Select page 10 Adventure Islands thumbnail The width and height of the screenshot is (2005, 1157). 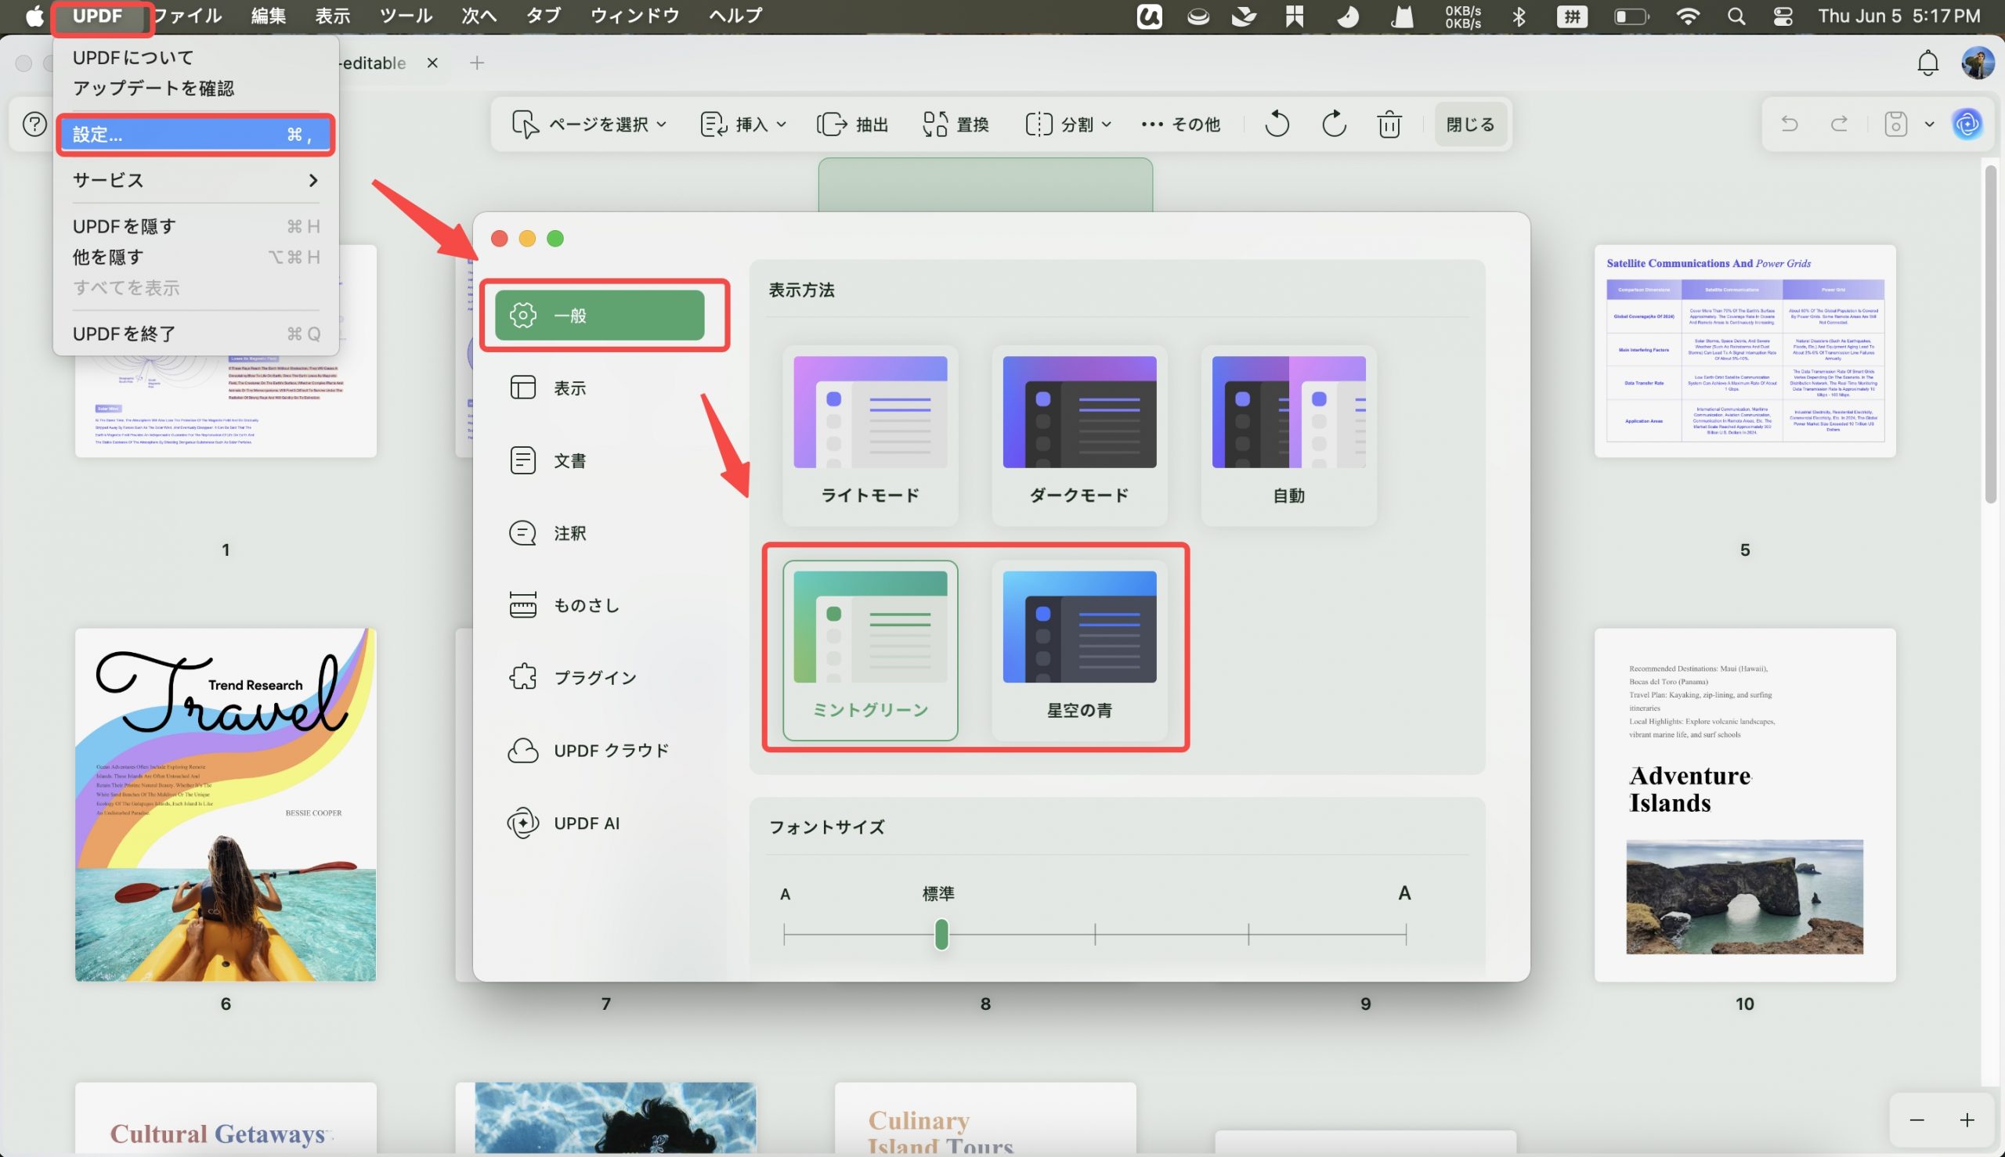(x=1745, y=804)
